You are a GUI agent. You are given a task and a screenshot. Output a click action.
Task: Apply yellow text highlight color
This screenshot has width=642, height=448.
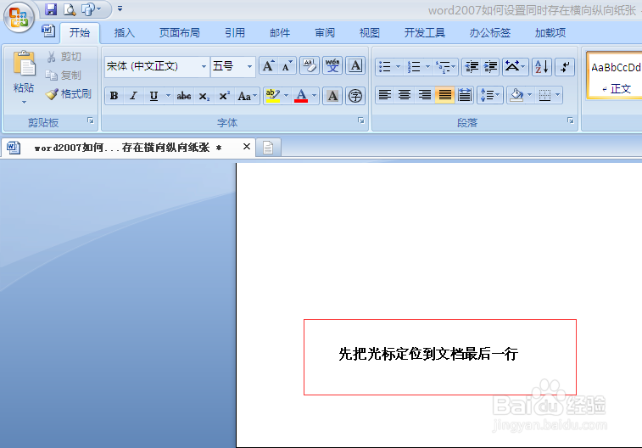coord(273,96)
